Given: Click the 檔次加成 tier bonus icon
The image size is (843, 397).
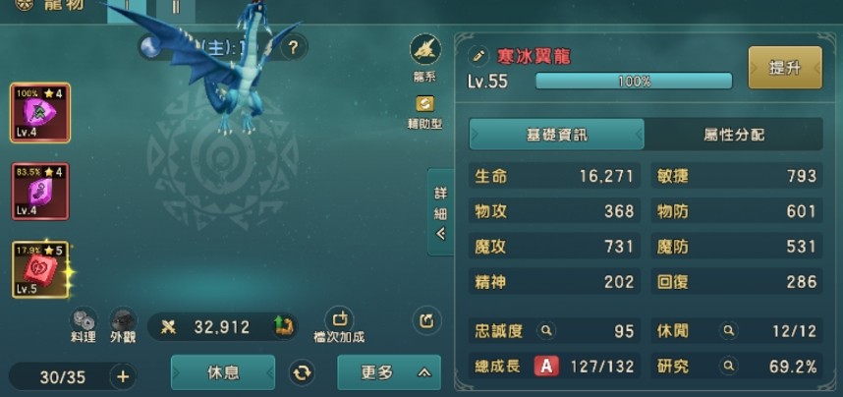Looking at the screenshot, I should pos(339,319).
